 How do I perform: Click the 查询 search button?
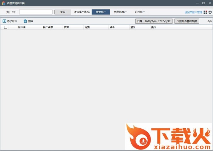pyautogui.click(x=62, y=12)
